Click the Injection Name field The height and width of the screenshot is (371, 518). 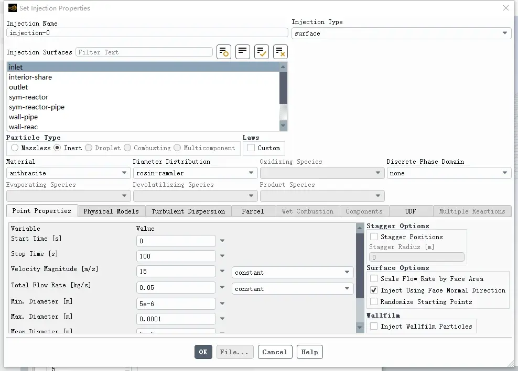[147, 32]
